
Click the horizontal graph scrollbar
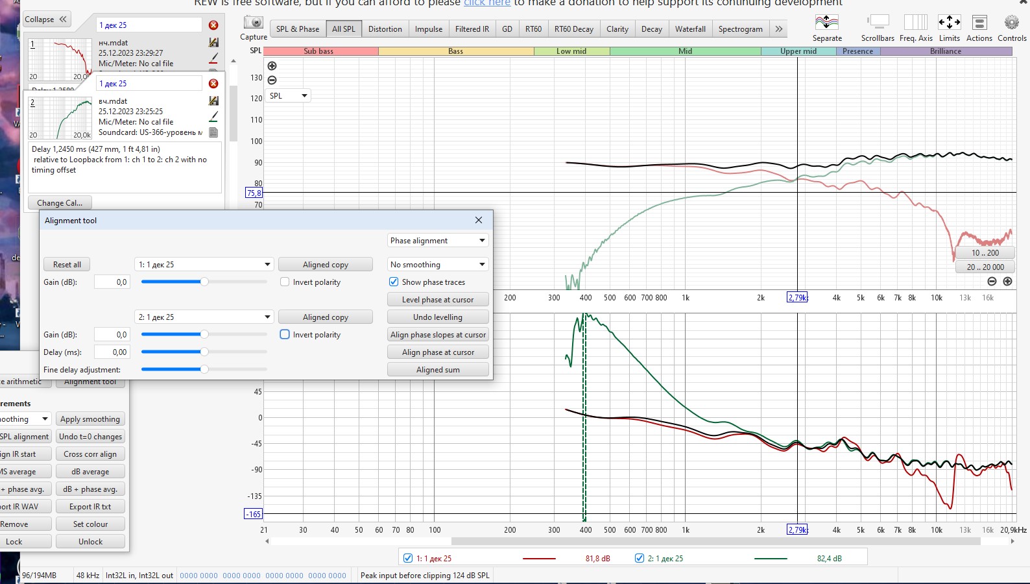tap(715, 541)
